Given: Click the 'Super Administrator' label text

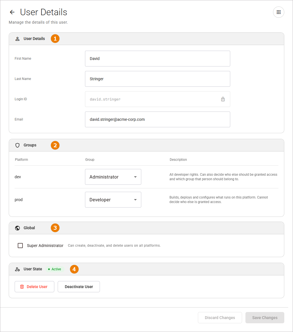Looking at the screenshot, I should [45, 246].
